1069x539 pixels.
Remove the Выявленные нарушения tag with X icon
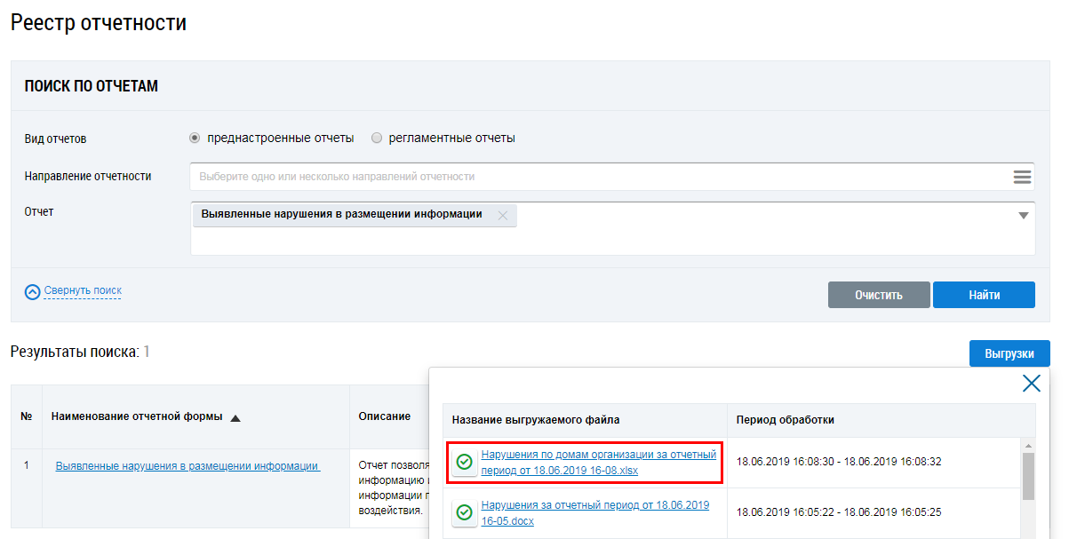(x=502, y=215)
